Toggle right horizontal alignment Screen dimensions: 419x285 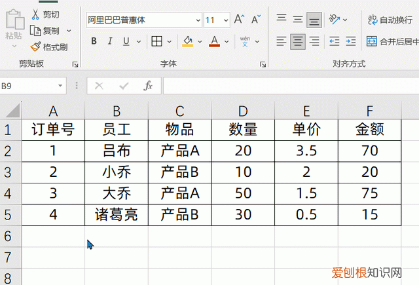pyautogui.click(x=314, y=41)
